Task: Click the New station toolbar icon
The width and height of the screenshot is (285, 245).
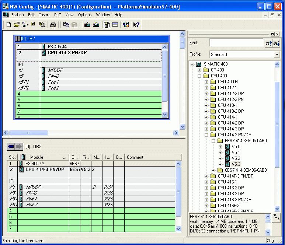Action: 8,25
